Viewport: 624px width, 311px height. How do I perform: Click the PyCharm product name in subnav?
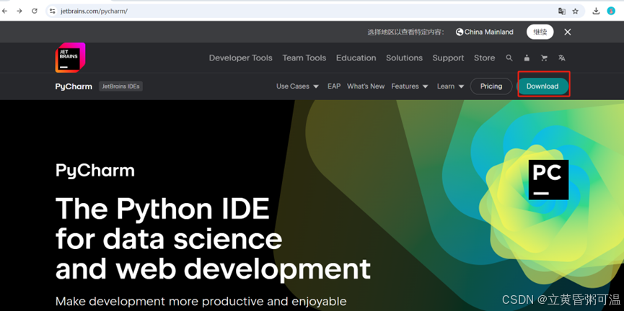[x=74, y=86]
